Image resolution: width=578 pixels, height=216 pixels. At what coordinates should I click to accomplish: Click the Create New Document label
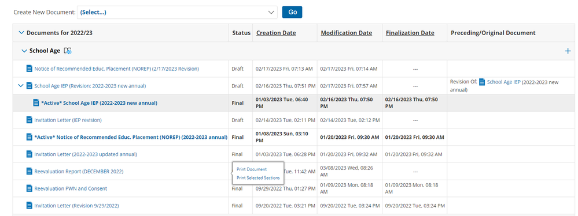45,12
